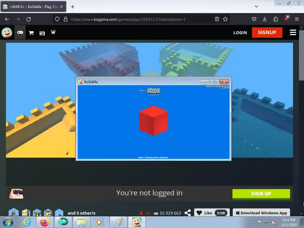Open the Windows Start menu

(x=8, y=222)
